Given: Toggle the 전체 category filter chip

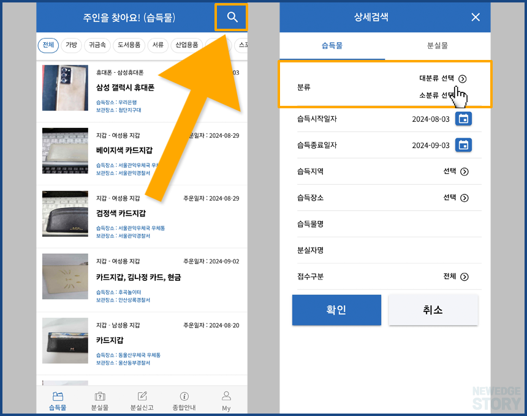Looking at the screenshot, I should (48, 45).
